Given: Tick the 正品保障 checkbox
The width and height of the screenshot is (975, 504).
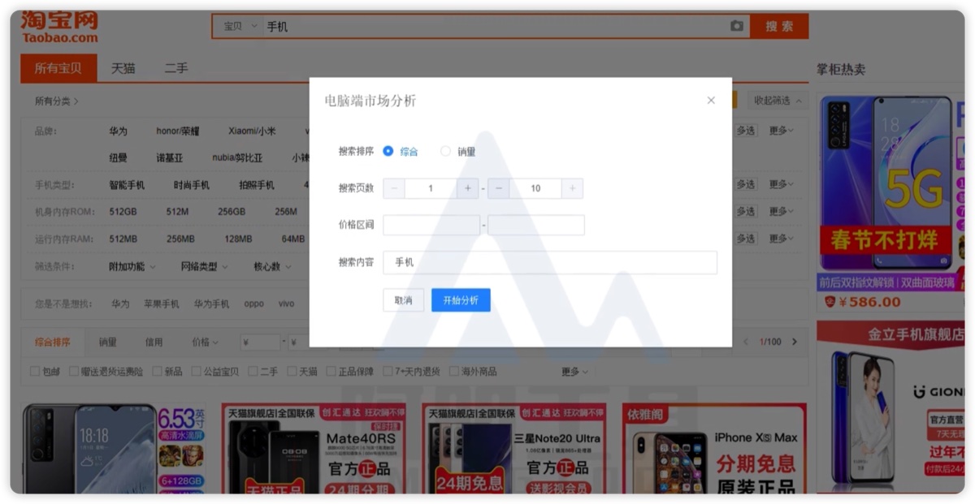Looking at the screenshot, I should click(331, 372).
